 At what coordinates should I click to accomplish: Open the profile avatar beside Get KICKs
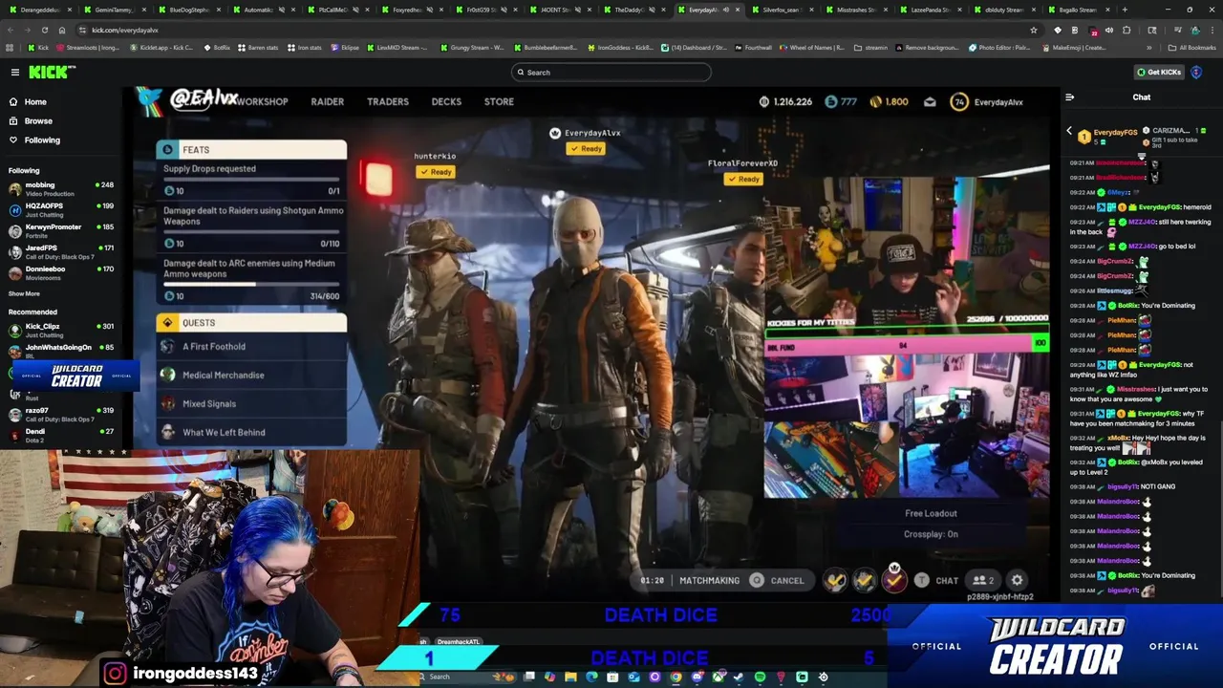click(x=1196, y=73)
